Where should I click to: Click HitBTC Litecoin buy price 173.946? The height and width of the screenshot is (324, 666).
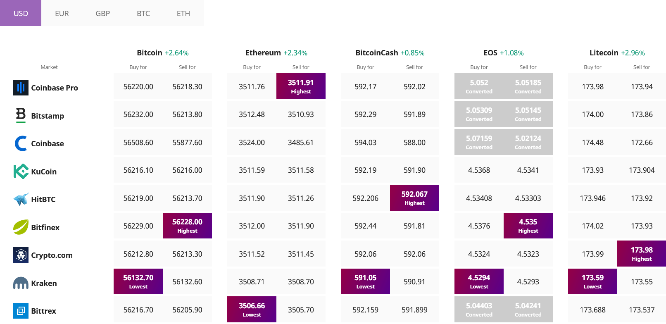pyautogui.click(x=592, y=198)
